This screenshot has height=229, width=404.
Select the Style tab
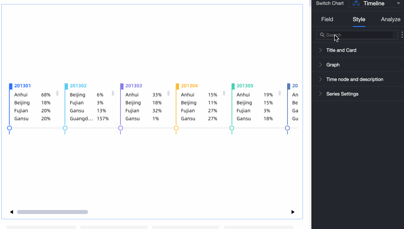point(359,19)
